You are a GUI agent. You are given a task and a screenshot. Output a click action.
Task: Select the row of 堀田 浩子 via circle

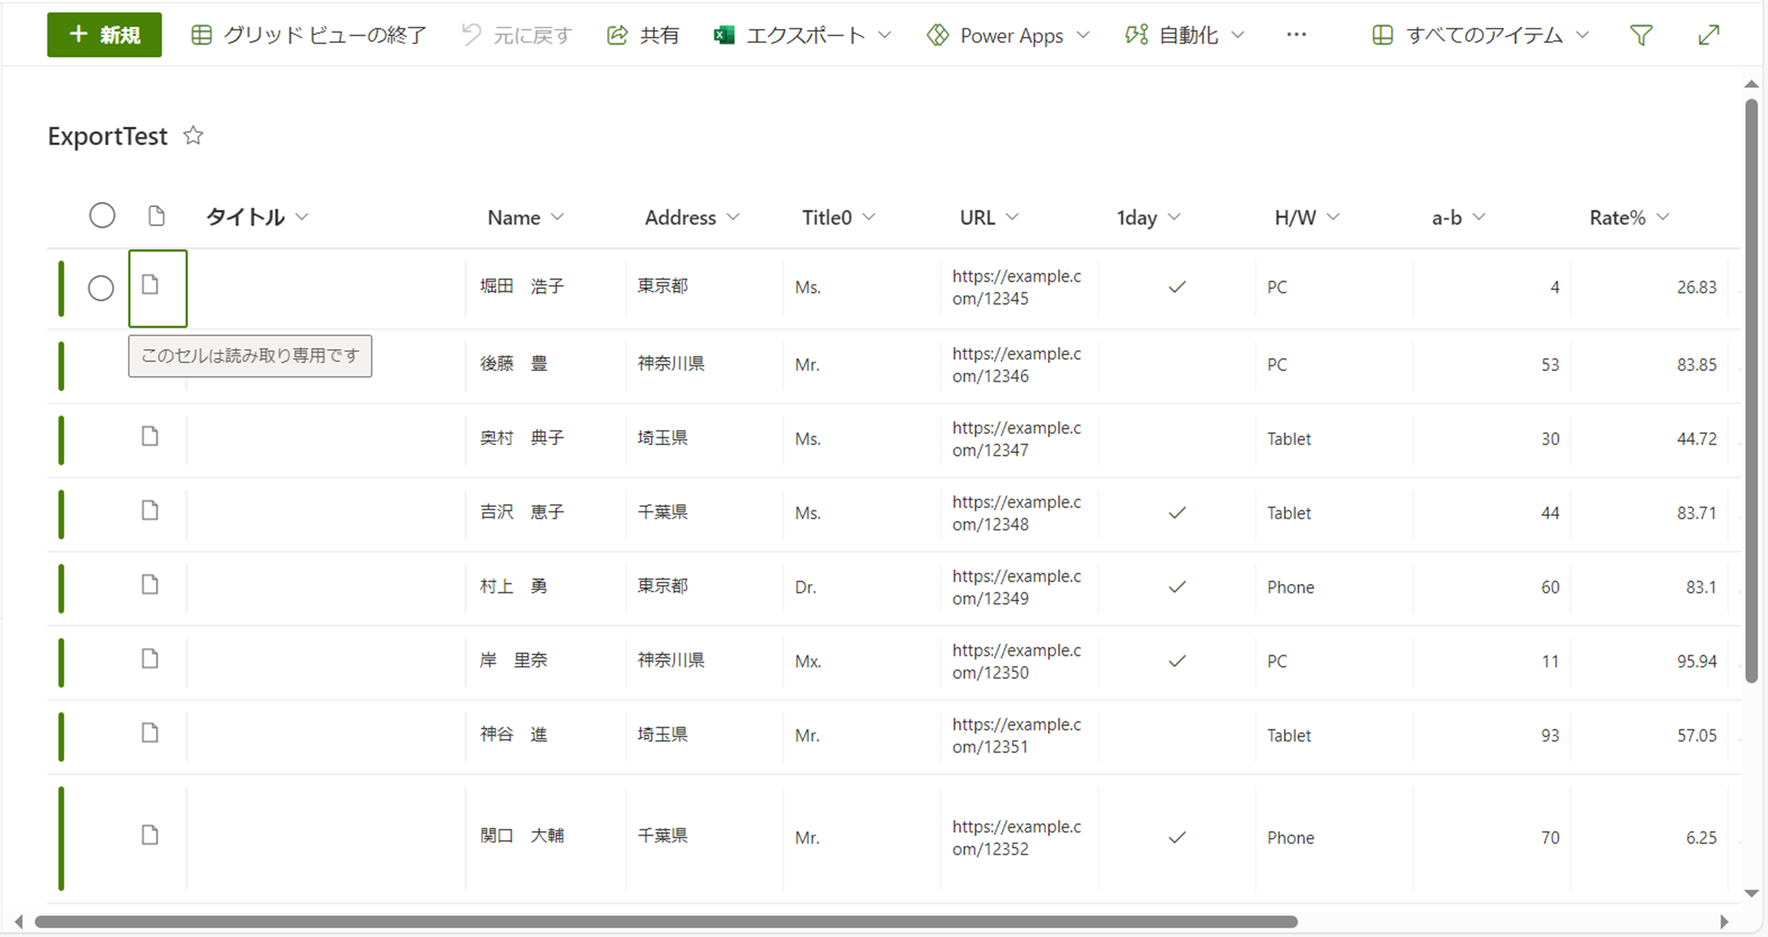(x=101, y=288)
